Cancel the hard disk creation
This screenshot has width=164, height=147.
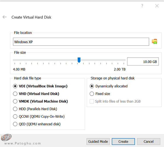tap(148, 142)
